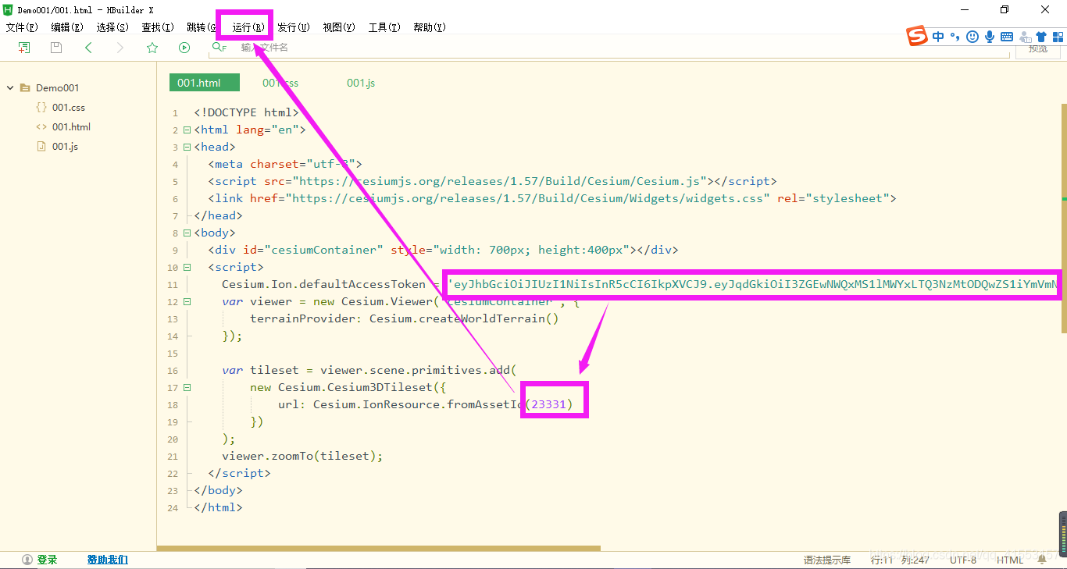Toggle Sogou Chinese/English mode icon
Image resolution: width=1067 pixels, height=569 pixels.
tap(937, 36)
